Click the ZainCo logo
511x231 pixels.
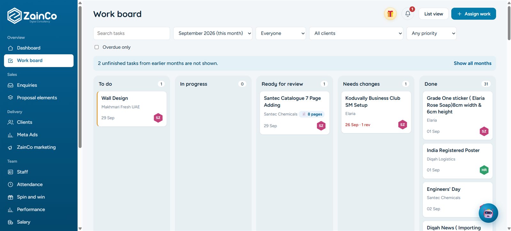click(32, 16)
